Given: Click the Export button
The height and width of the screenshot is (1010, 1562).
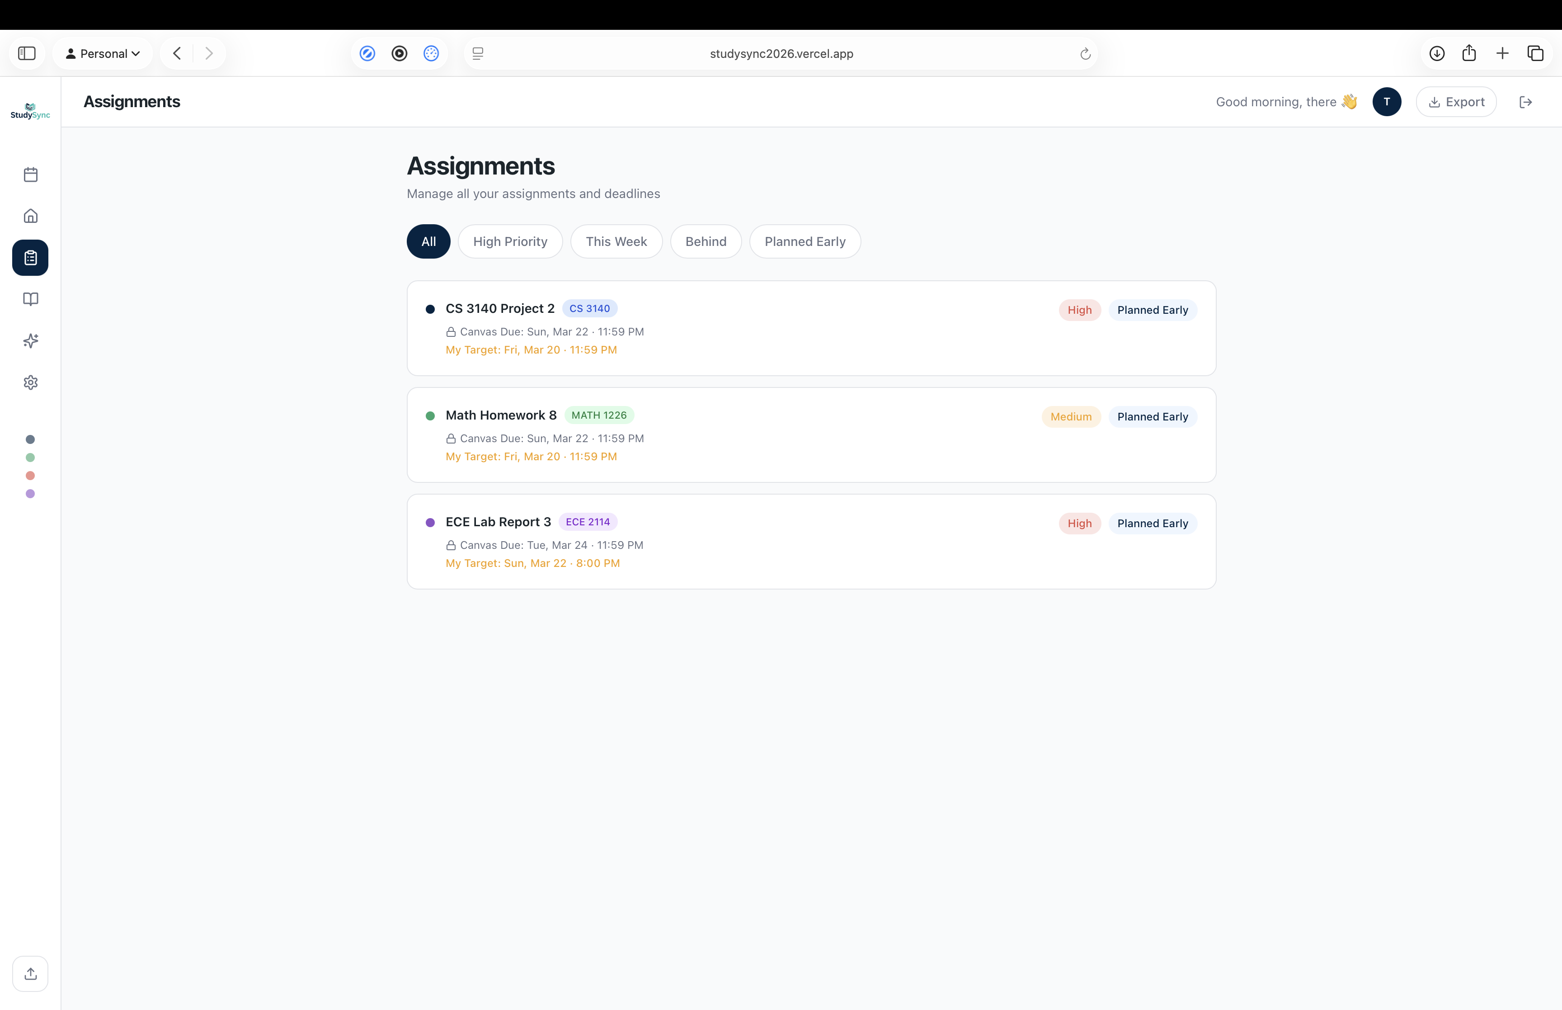Looking at the screenshot, I should tap(1456, 102).
